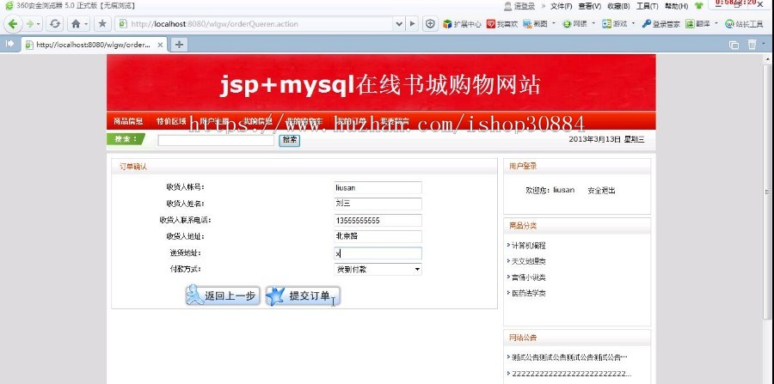Viewport: 774px width, 384px height.
Task: Open a new tab with plus button
Action: point(179,45)
